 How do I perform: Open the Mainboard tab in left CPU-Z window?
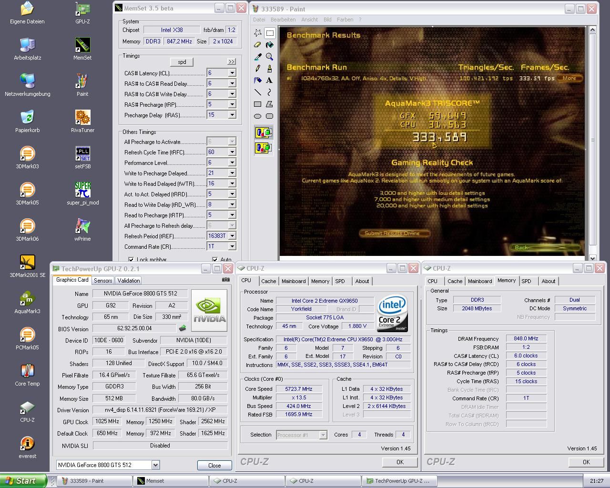[x=294, y=281]
